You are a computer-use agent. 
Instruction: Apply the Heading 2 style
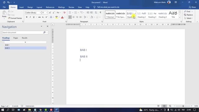(x=142, y=15)
